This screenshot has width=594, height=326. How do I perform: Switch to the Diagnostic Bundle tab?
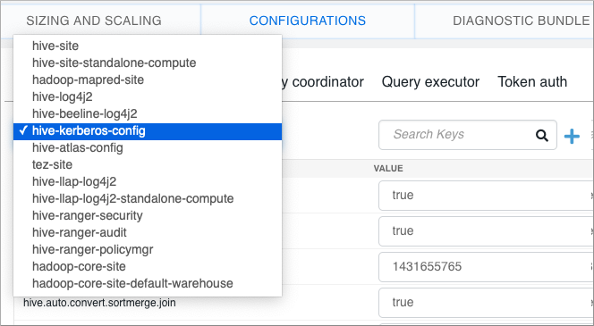(x=522, y=21)
